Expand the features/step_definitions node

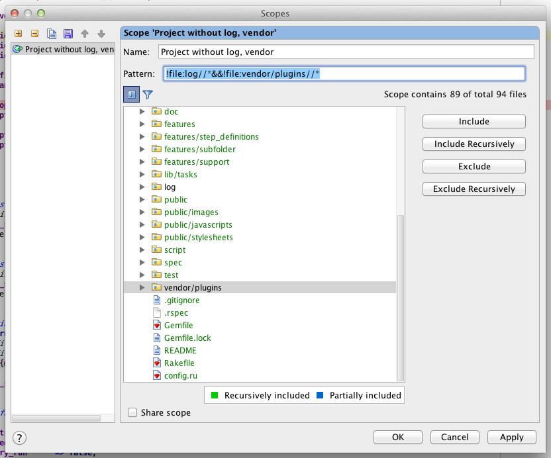[142, 136]
